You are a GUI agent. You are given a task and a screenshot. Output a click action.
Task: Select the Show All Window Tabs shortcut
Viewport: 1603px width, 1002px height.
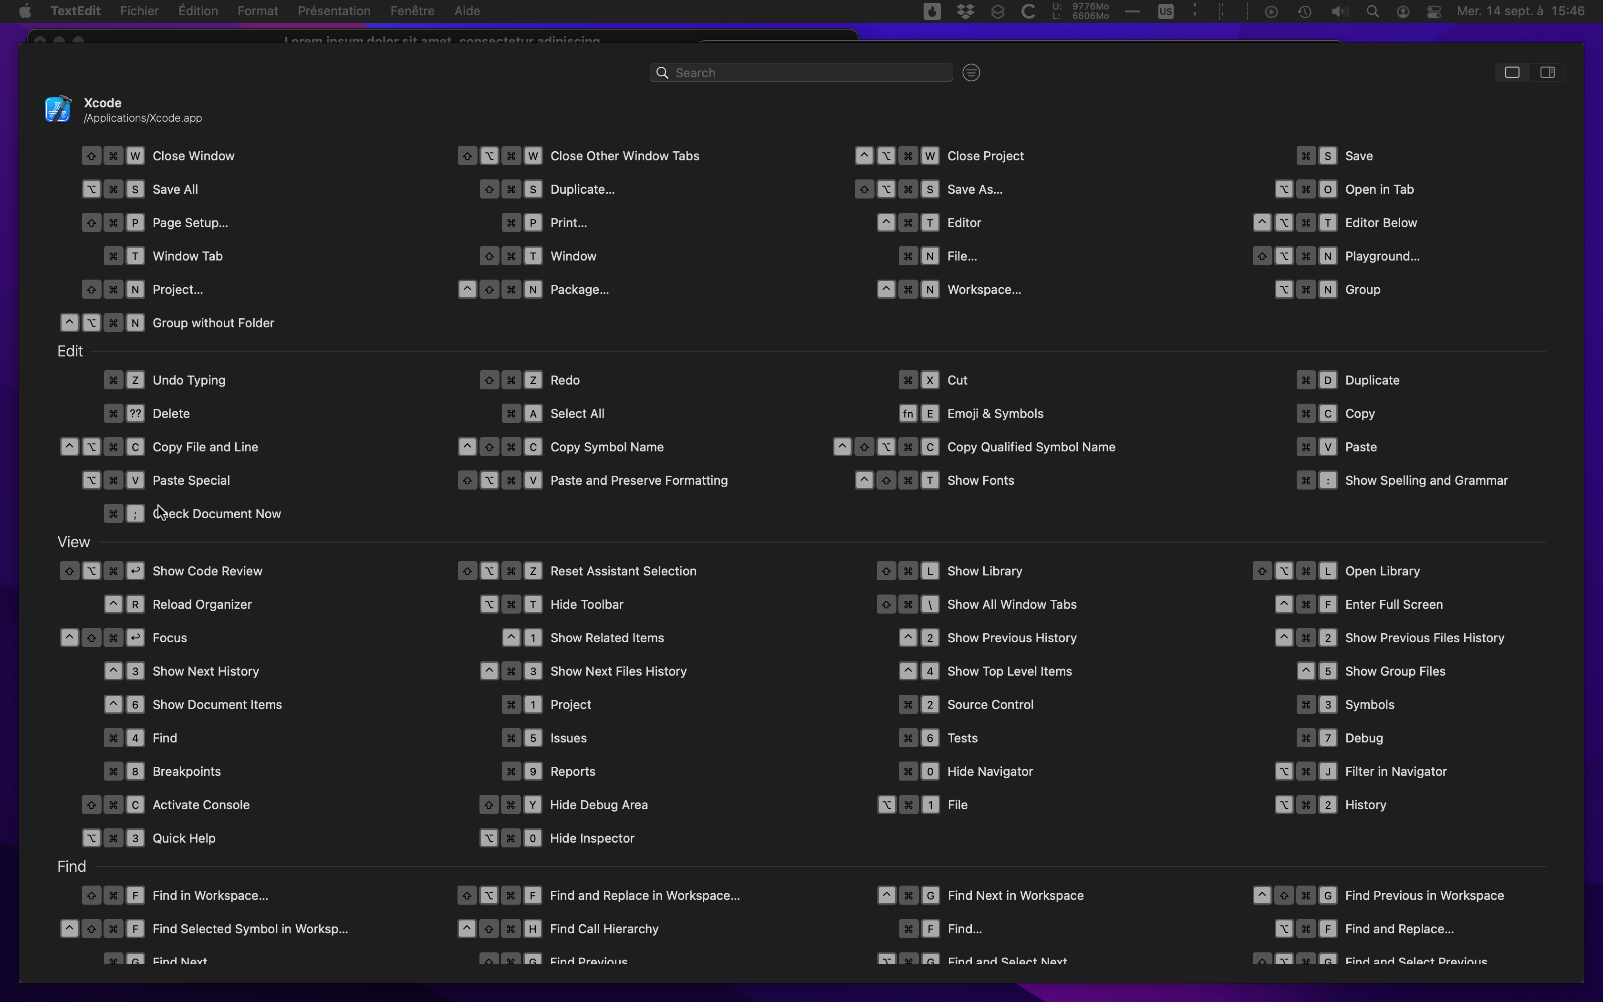(x=977, y=605)
